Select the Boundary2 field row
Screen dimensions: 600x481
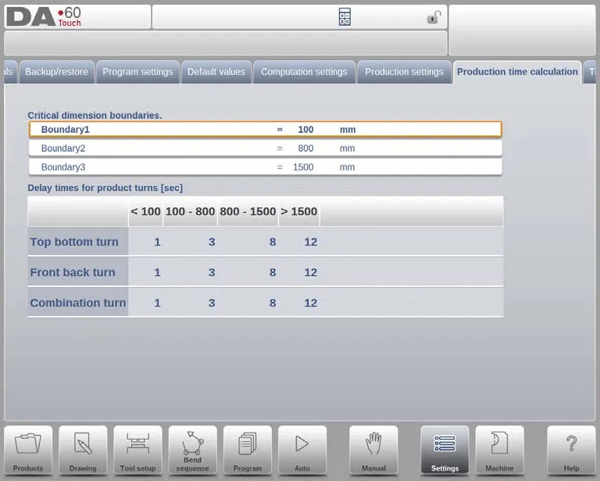[x=265, y=148]
